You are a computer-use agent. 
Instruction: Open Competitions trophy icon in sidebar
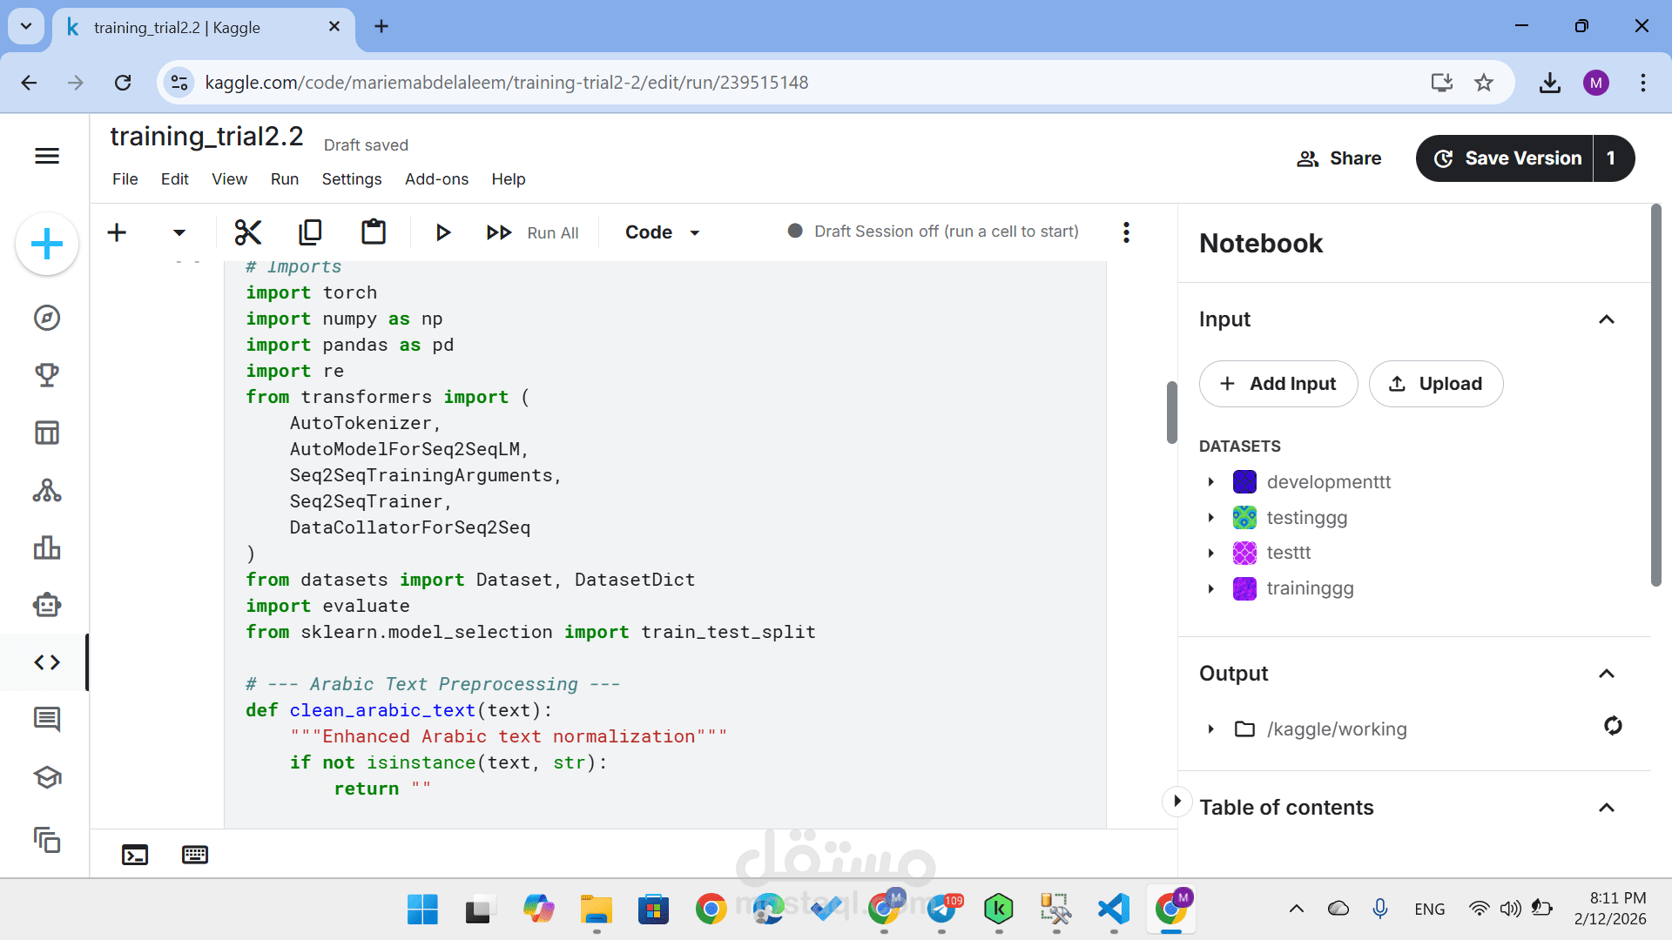tap(47, 375)
